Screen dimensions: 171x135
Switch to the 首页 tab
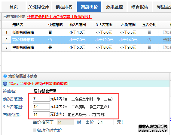14,7
